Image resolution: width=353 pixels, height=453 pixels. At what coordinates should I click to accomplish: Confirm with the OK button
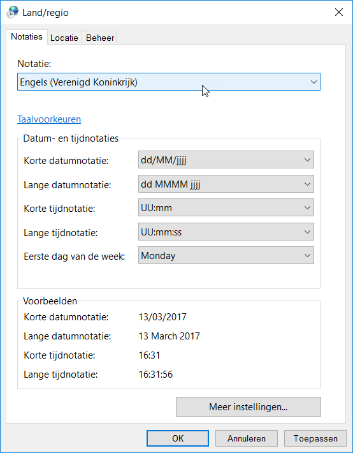[178, 438]
